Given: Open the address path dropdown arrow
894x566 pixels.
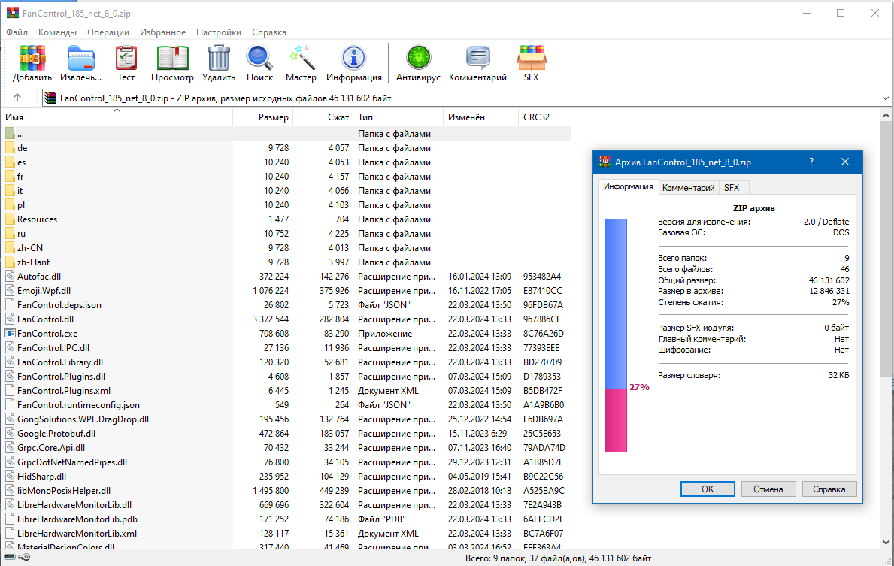Looking at the screenshot, I should coord(886,98).
